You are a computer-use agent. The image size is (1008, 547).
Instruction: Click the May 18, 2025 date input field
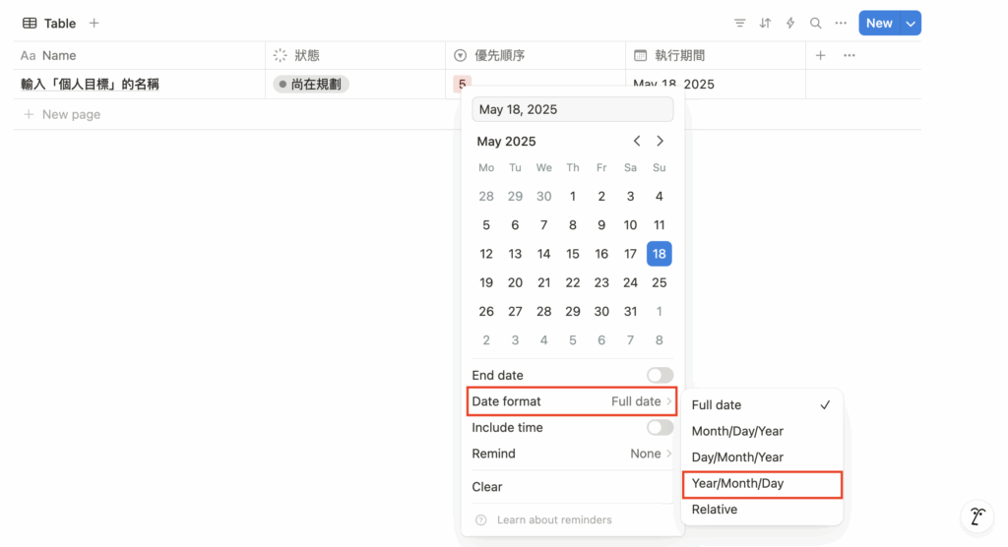[572, 109]
